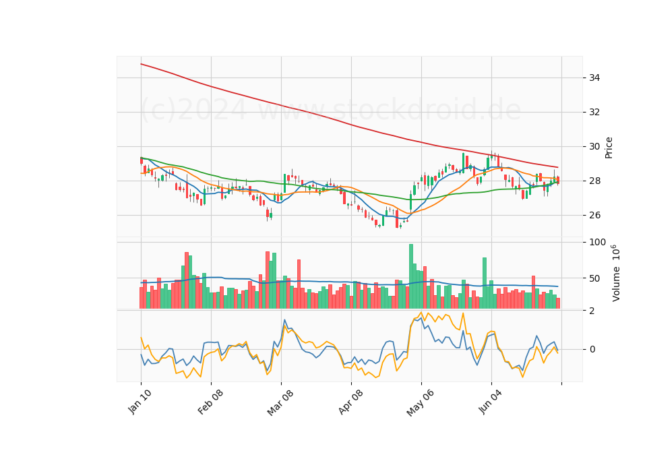Click the tallest green volume bar
Image resolution: width=647 pixels, height=465 pixels.
[x=411, y=276]
